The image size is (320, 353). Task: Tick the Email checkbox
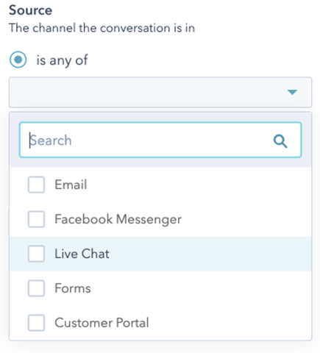(x=36, y=185)
